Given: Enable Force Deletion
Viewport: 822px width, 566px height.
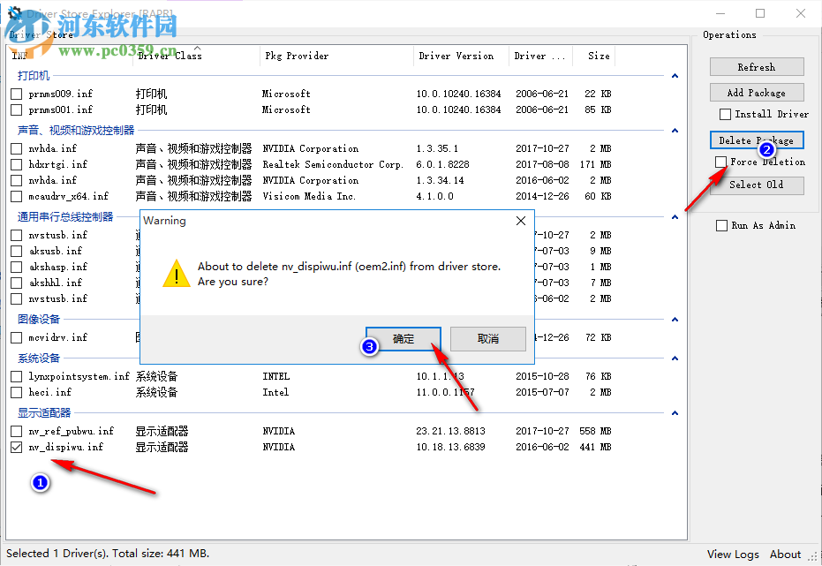Looking at the screenshot, I should 721,162.
